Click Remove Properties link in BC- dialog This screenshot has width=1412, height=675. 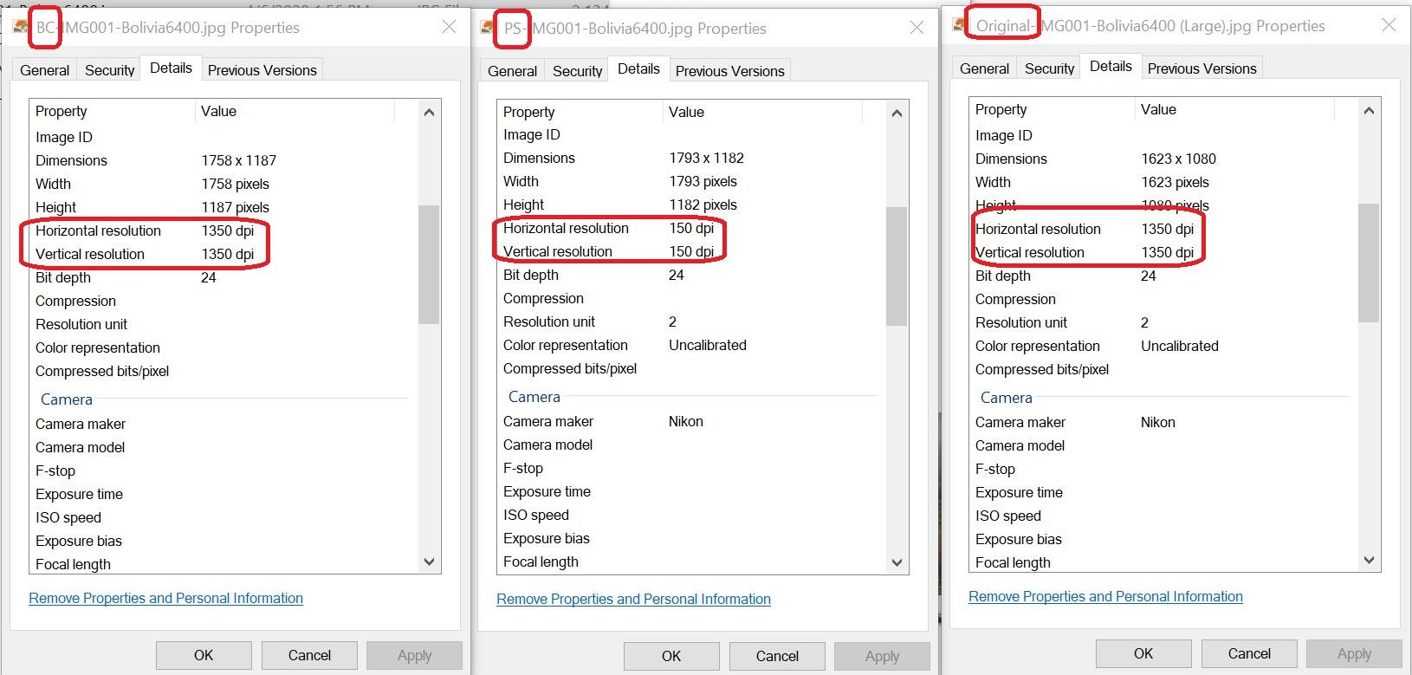tap(165, 598)
